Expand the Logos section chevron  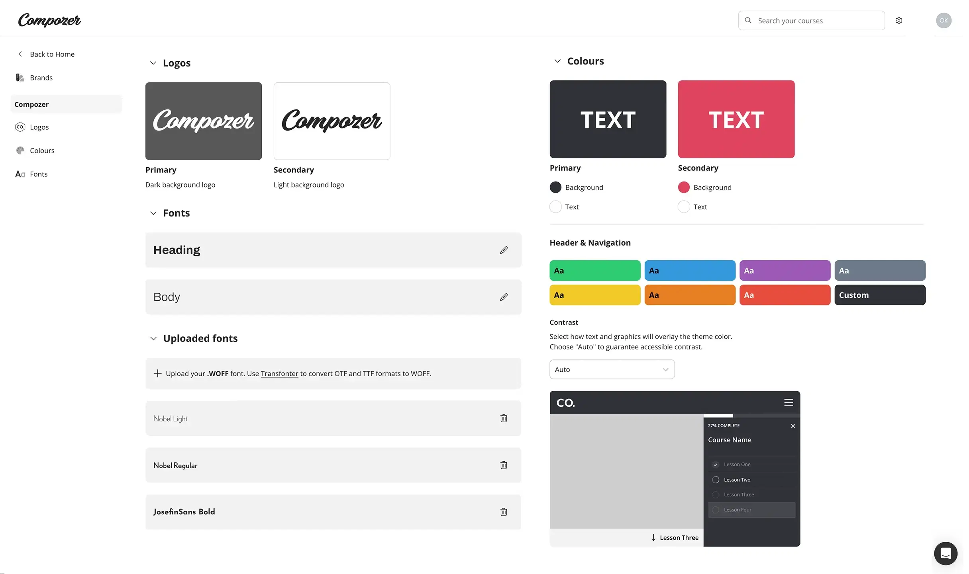pos(153,63)
